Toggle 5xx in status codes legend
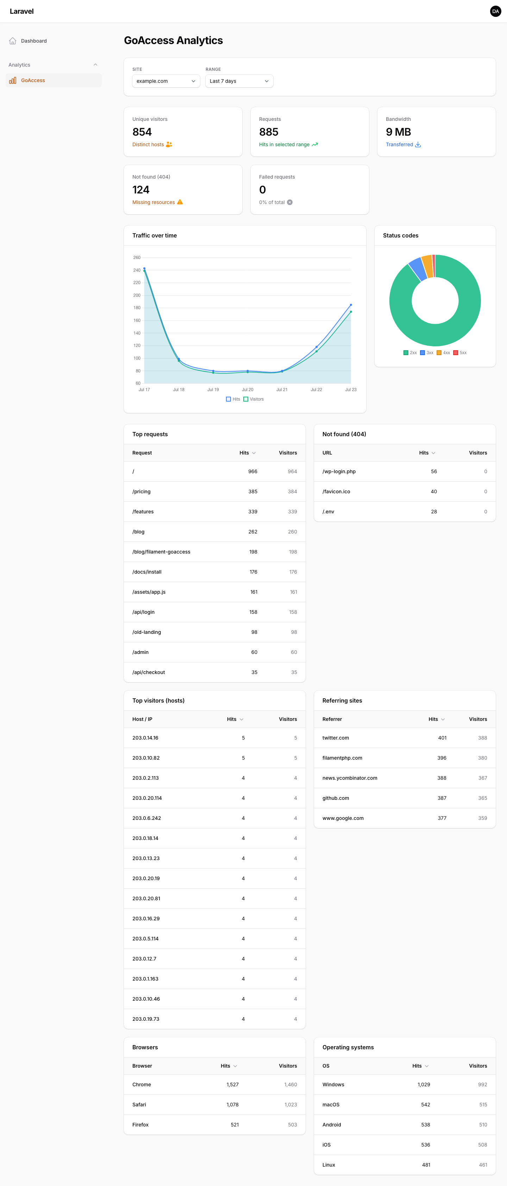This screenshot has height=1186, width=507. (x=459, y=353)
